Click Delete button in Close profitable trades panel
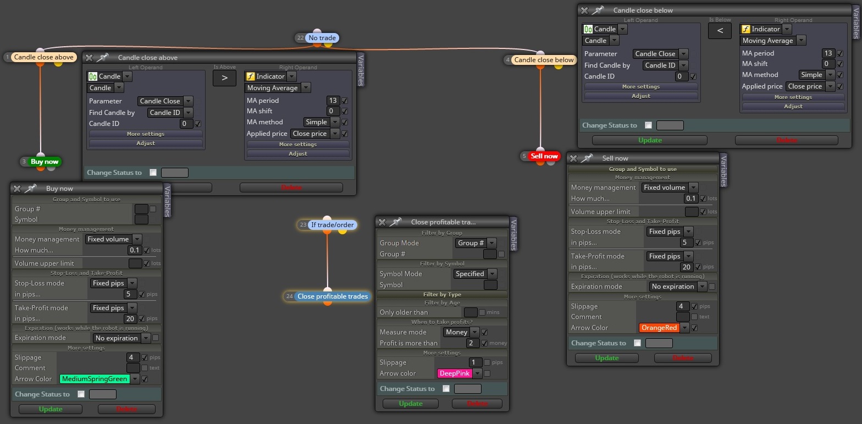The width and height of the screenshot is (862, 424). (x=477, y=404)
